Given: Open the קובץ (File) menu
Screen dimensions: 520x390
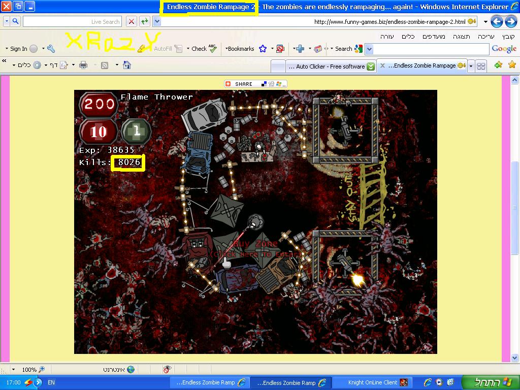Looking at the screenshot, I should (508, 37).
